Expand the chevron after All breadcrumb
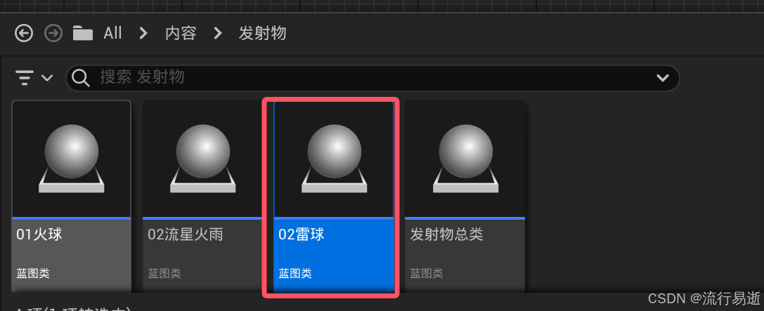The width and height of the screenshot is (764, 311). (x=143, y=34)
